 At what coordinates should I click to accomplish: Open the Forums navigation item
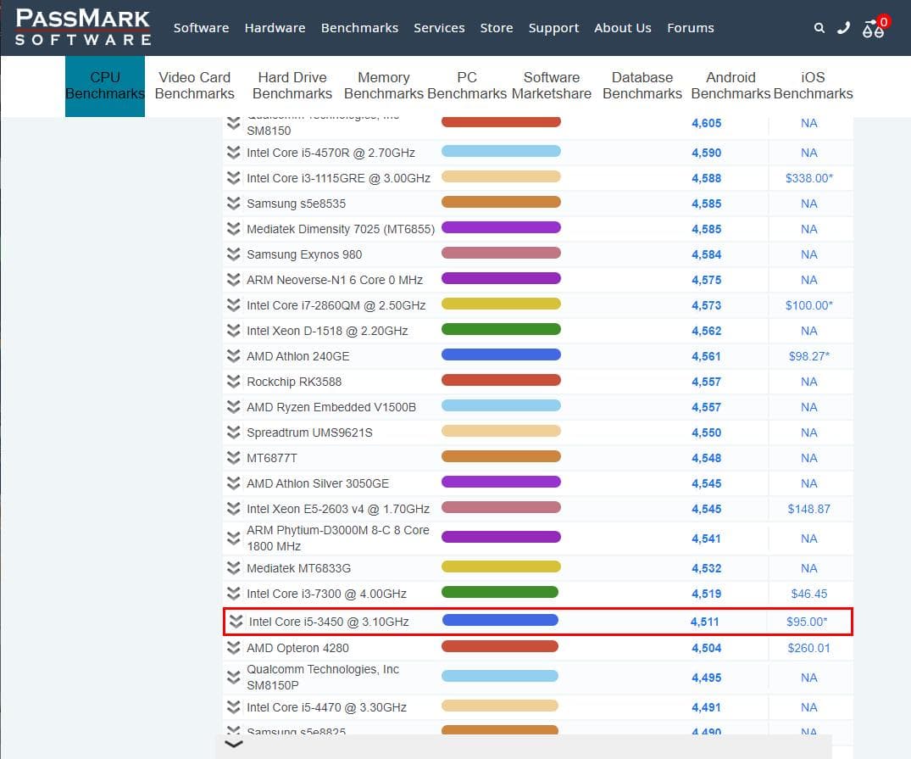pyautogui.click(x=690, y=28)
